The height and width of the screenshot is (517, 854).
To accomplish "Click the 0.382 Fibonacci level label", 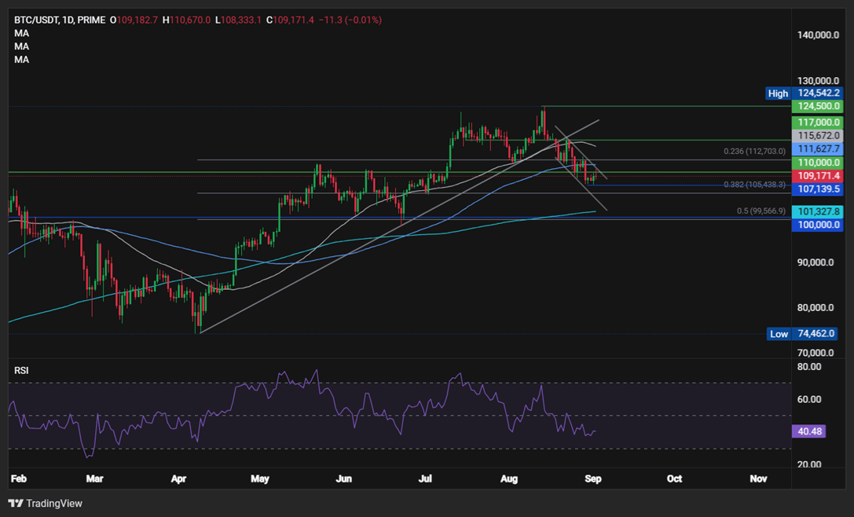I will coord(754,185).
